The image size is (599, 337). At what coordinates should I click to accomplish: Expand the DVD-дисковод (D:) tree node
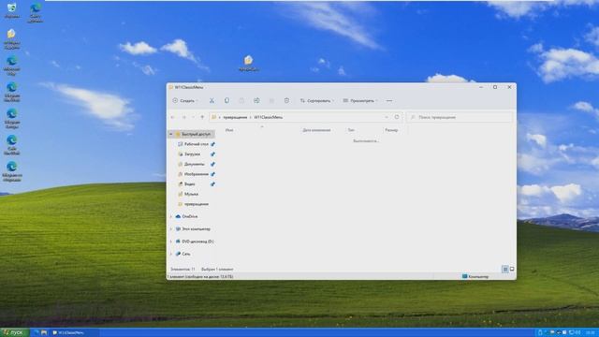click(x=171, y=242)
